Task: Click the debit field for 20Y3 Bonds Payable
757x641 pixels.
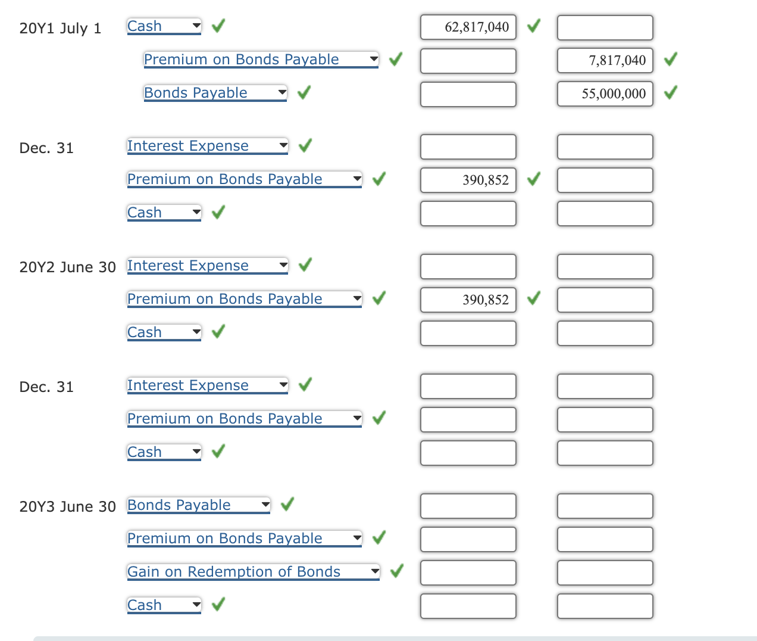Action: (x=468, y=506)
